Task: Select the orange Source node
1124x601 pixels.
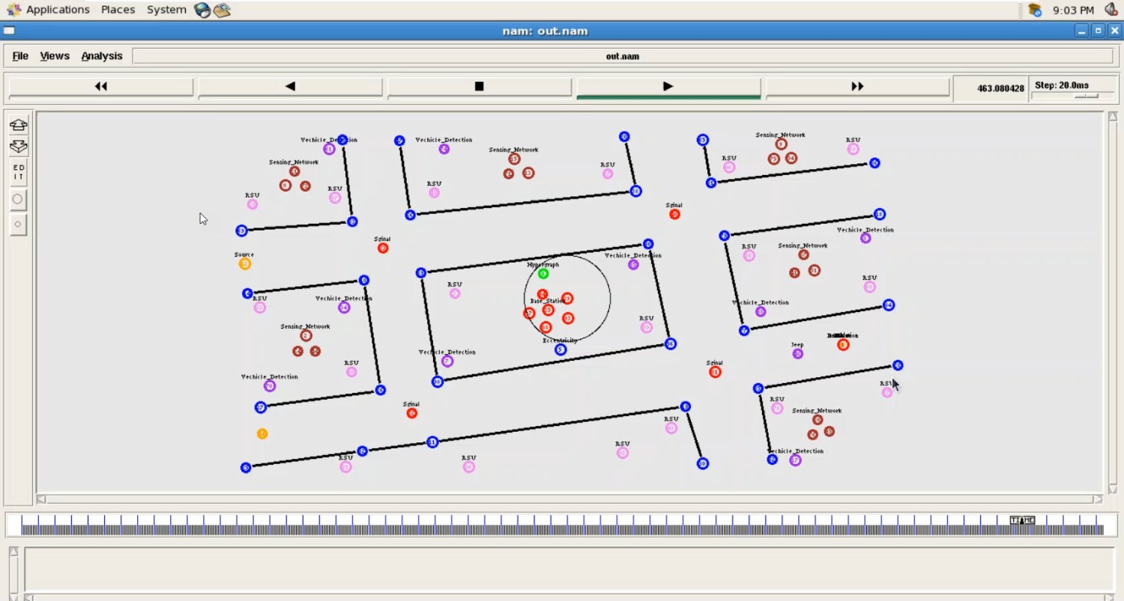Action: pos(244,263)
